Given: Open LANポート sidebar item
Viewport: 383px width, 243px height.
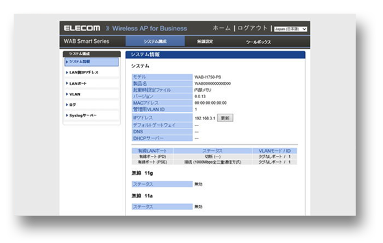Looking at the screenshot, I should click(x=92, y=83).
